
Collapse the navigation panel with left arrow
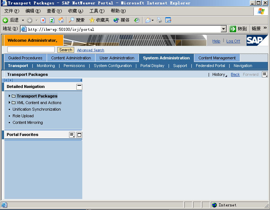(x=81, y=80)
